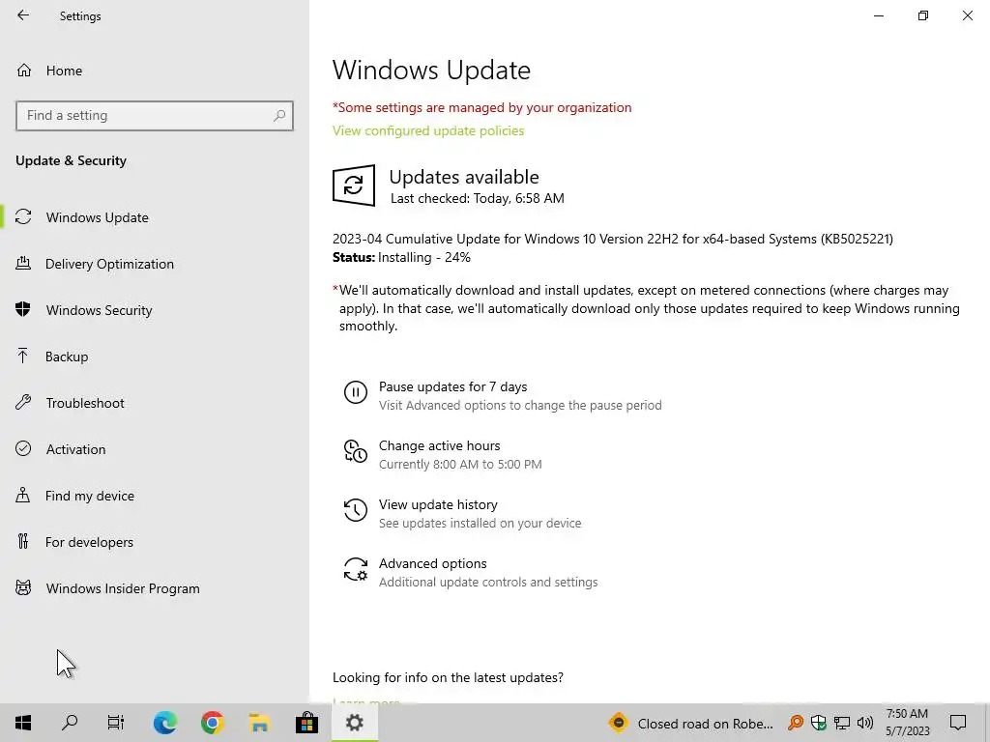Focus the Find a setting search box
990x742 pixels.
point(154,116)
